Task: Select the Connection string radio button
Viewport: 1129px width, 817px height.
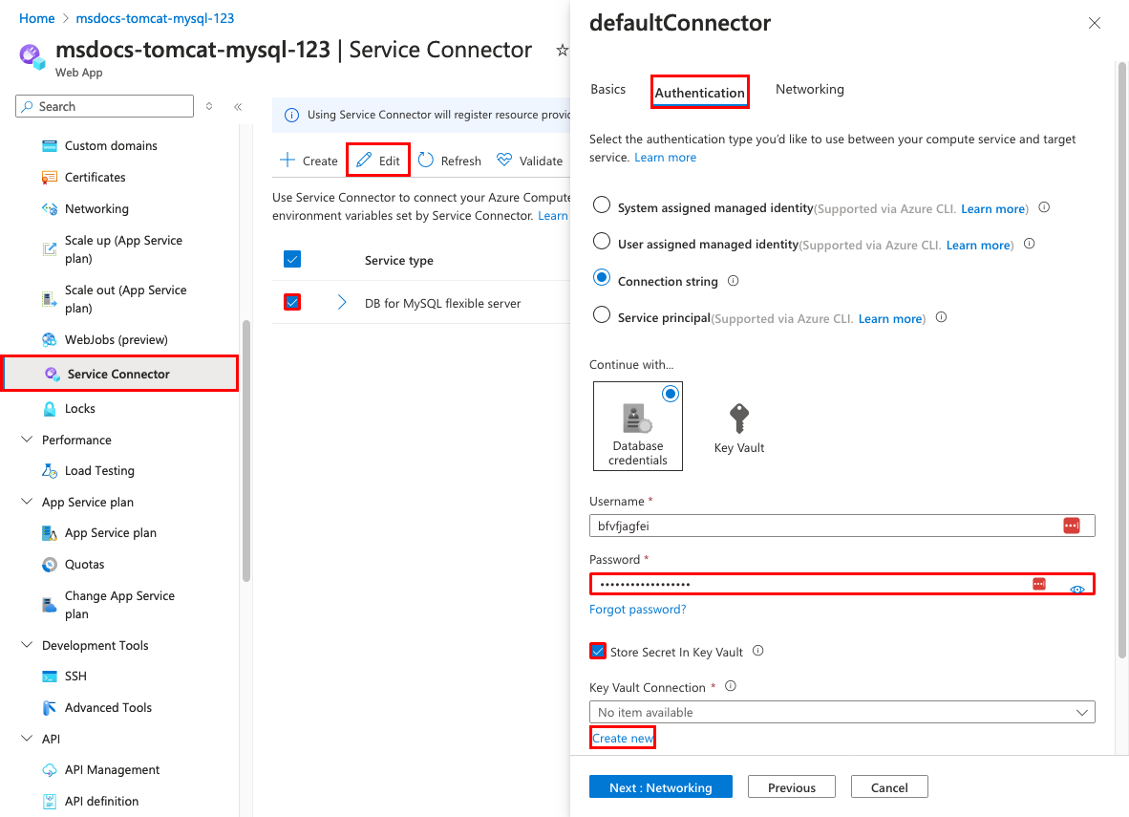Action: tap(602, 277)
